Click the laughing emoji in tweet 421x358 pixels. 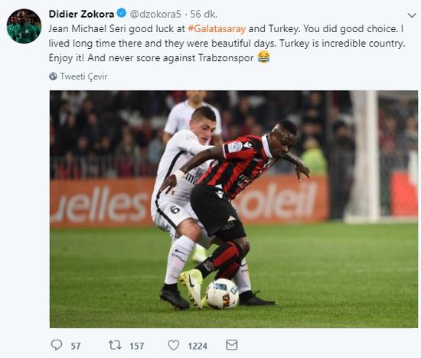[x=263, y=57]
